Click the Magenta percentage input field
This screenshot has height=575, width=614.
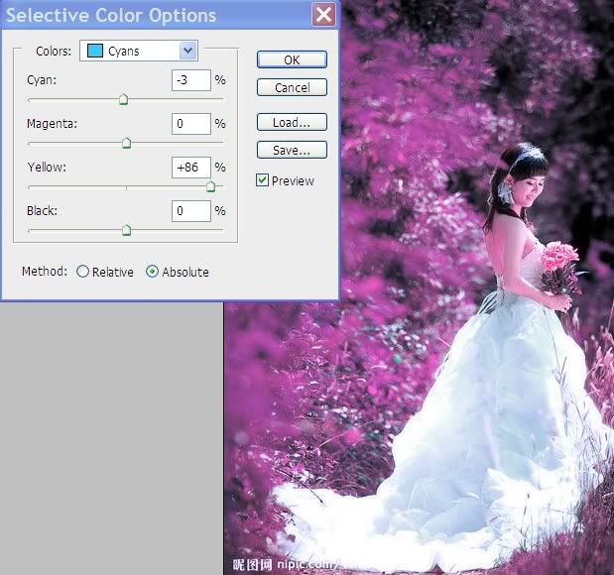pos(190,124)
